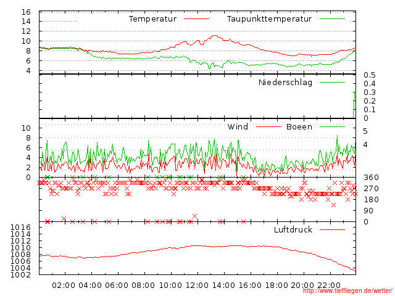Screen dimensions: 395x296
Task: Click the temperature peak near 13:00
Action: click(215, 36)
